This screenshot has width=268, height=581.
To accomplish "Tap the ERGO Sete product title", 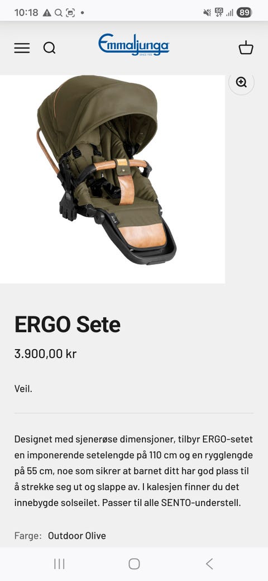I will tap(68, 324).
